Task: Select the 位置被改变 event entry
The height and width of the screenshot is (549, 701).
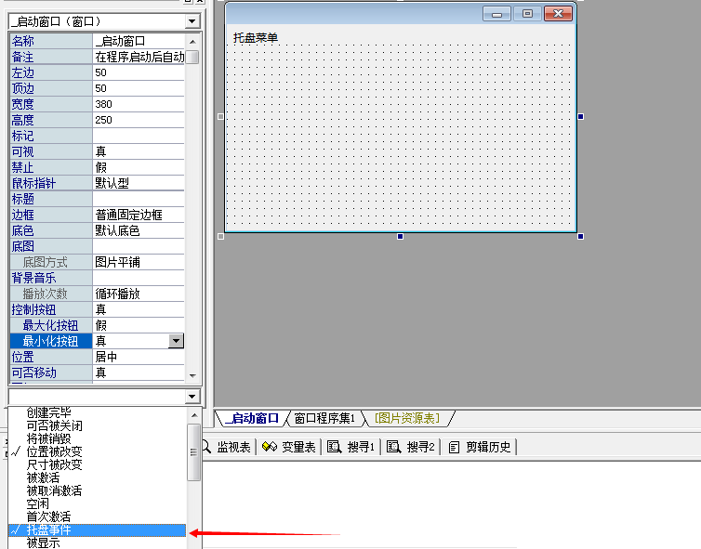Action: 97,451
